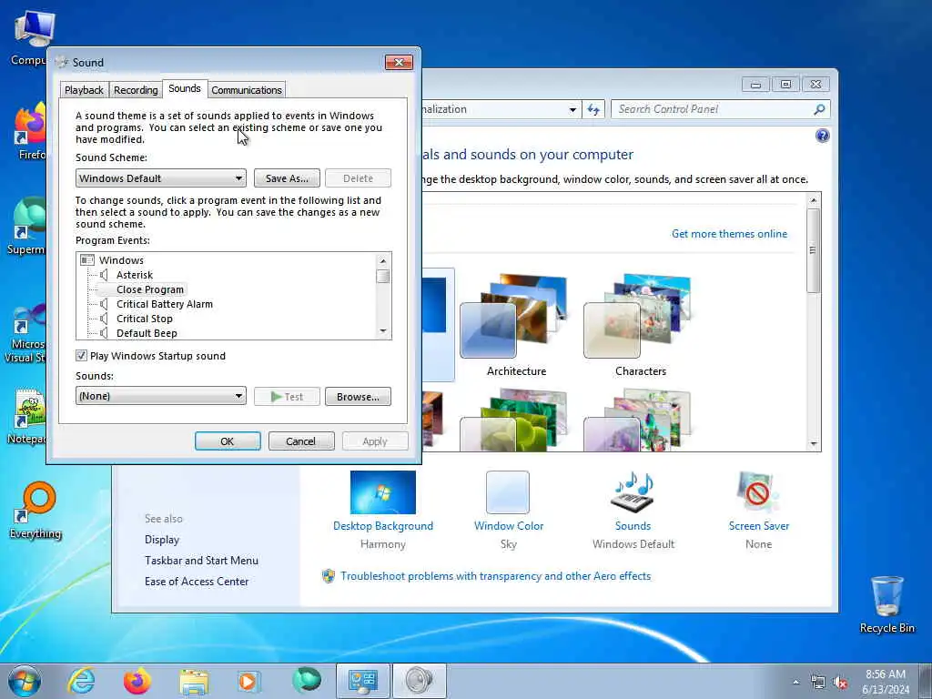Switch to the Communications tab
Viewport: 932px width, 699px height.
[x=247, y=90]
